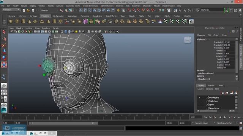Click the lock icon in status line
The width and height of the screenshot is (243, 136).
pyautogui.click(x=118, y=10)
